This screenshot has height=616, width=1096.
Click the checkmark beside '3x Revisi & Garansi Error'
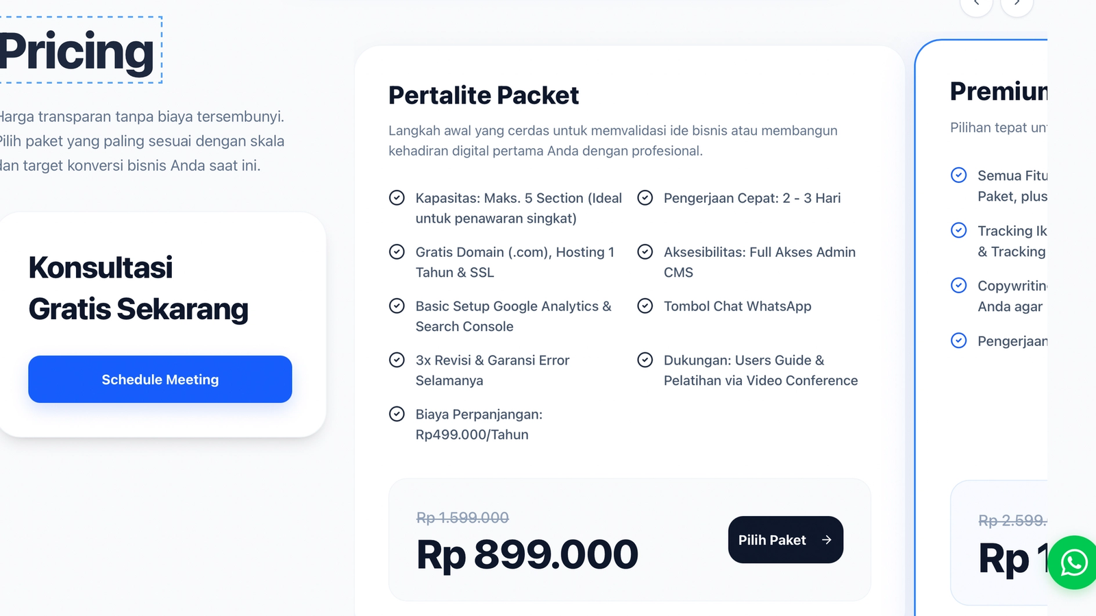(x=397, y=360)
